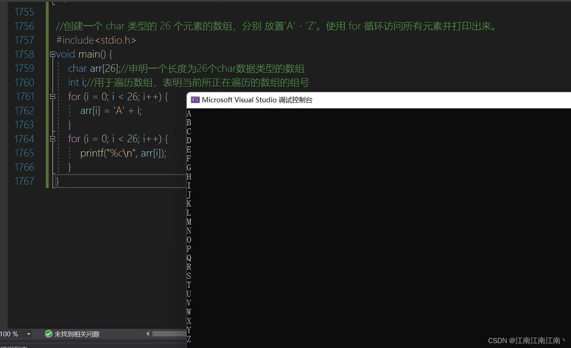Click the horizontal scrollbar thumb in editor
The width and height of the screenshot is (571, 348).
169,334
